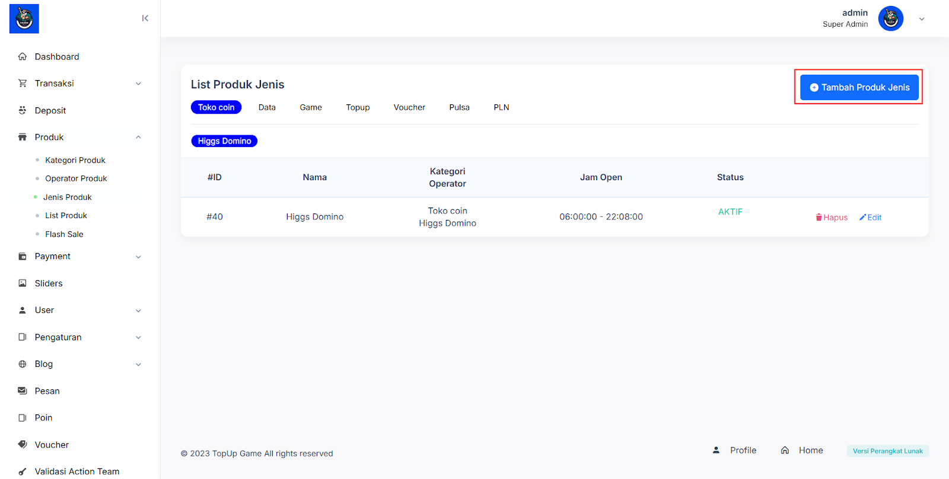949x479 pixels.
Task: Click the pencil icon next to Edit
Action: (x=862, y=218)
